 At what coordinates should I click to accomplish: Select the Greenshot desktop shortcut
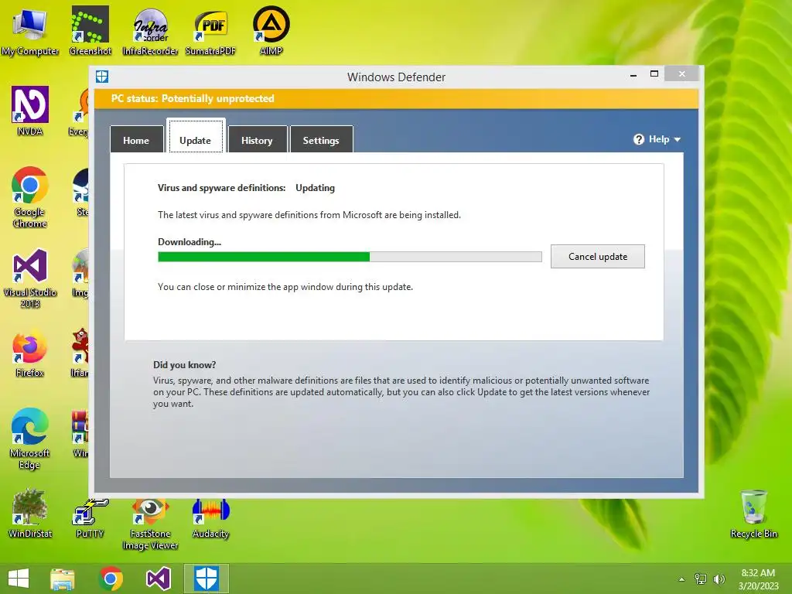point(90,31)
